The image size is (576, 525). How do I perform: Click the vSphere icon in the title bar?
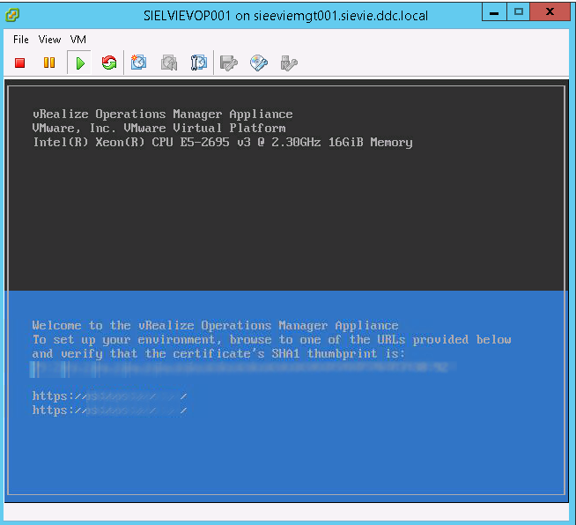click(13, 13)
